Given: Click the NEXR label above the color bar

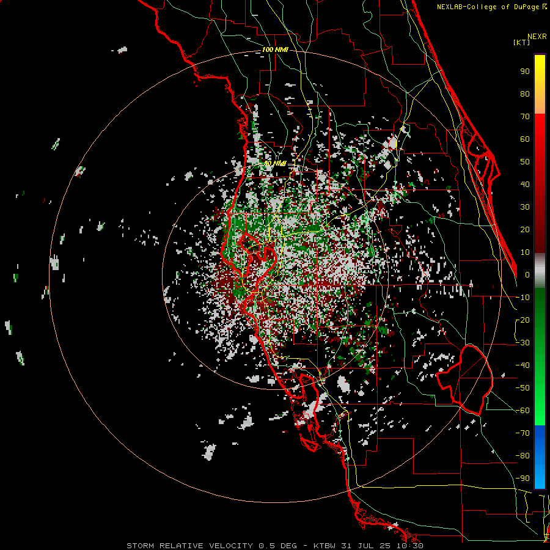Looking at the screenshot, I should click(537, 37).
